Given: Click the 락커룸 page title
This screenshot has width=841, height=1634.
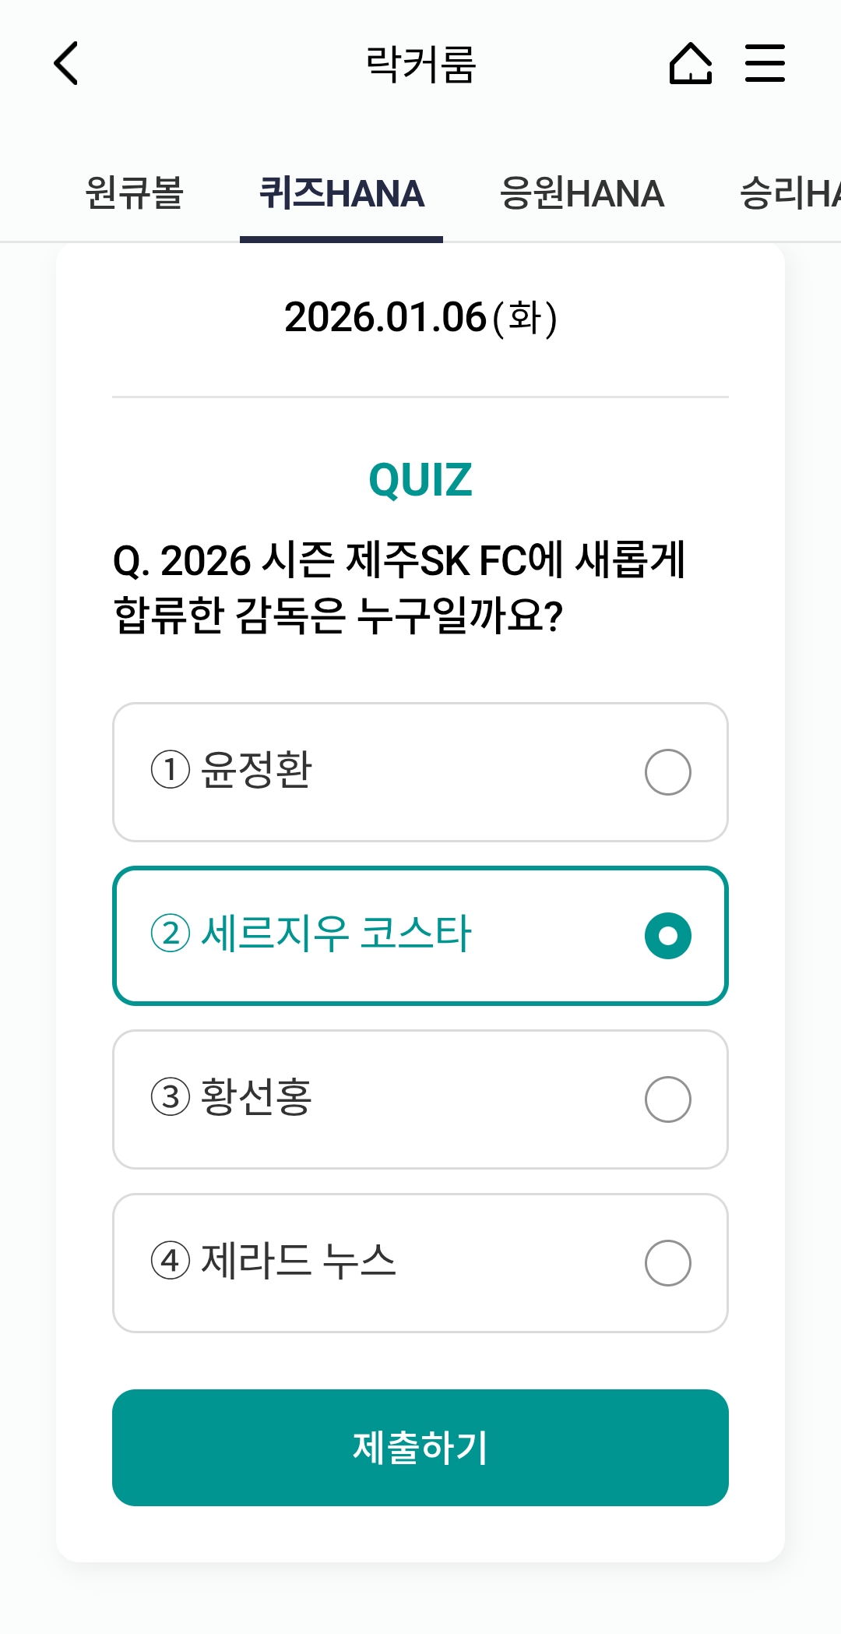Looking at the screenshot, I should (x=420, y=64).
